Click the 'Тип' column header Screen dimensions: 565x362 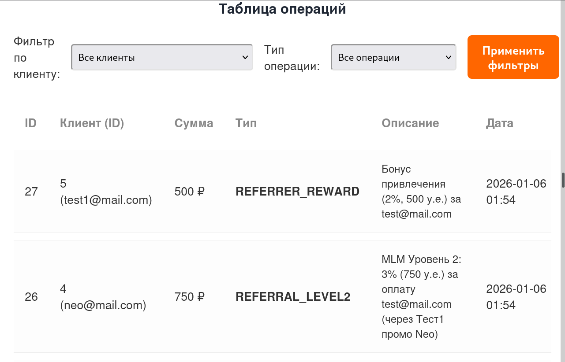246,123
